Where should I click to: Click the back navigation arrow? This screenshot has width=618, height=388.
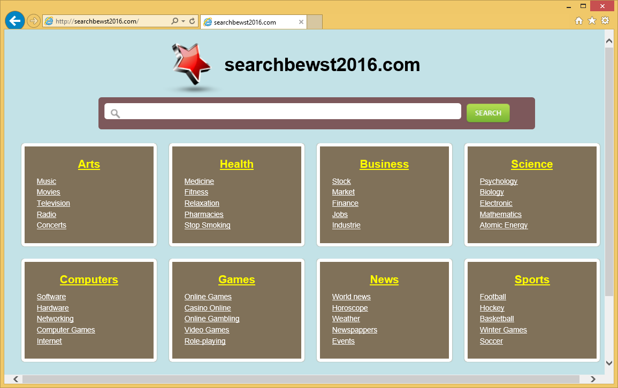coord(14,20)
